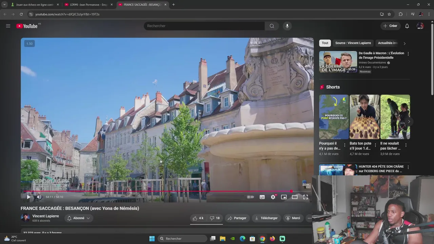Like the video (4 k)
434x244 pixels.
pyautogui.click(x=198, y=218)
